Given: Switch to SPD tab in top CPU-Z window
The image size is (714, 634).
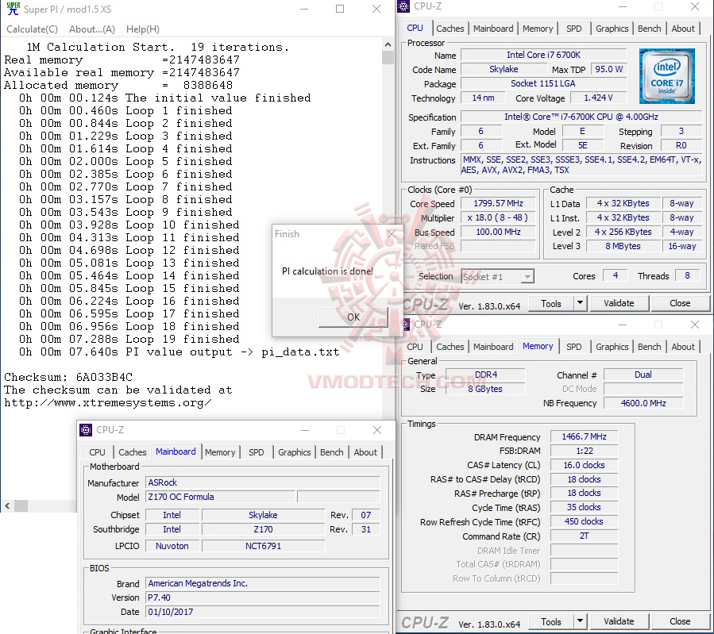Looking at the screenshot, I should pos(573,29).
